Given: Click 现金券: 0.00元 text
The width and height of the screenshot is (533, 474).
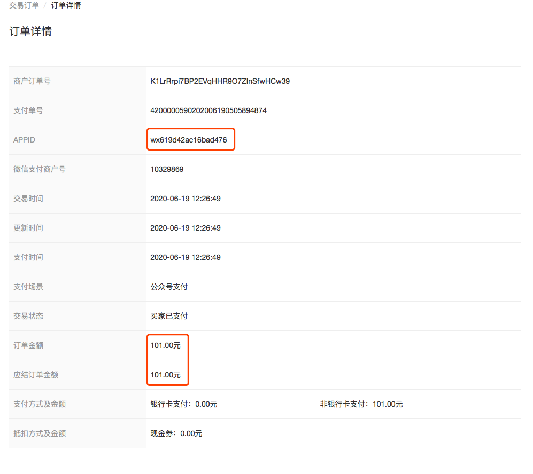Looking at the screenshot, I should tap(176, 433).
